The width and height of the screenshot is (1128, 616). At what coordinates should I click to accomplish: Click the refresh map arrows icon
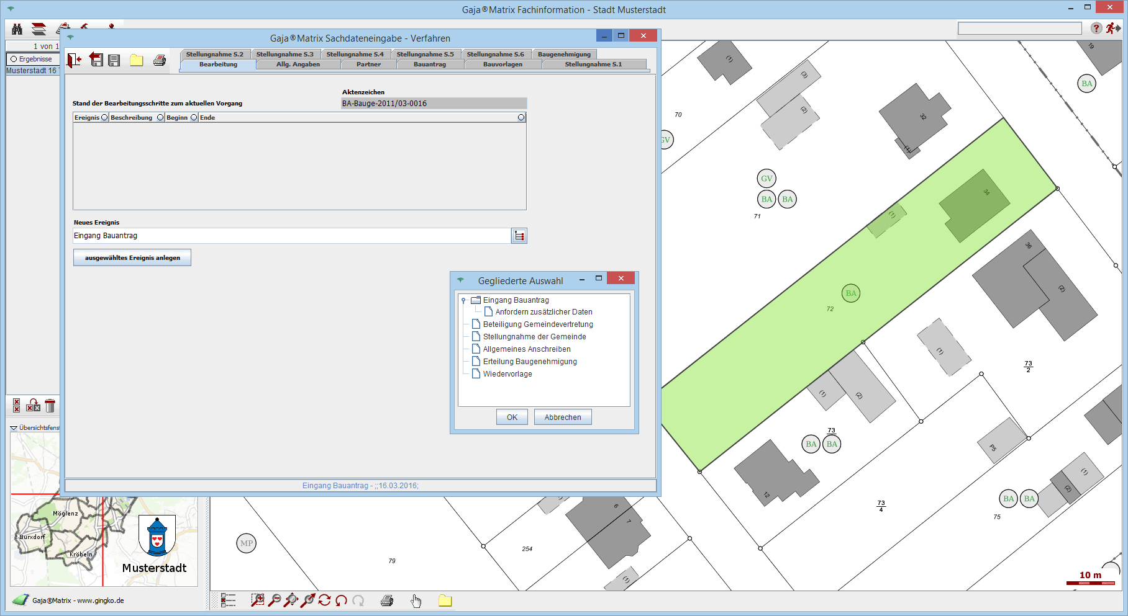point(324,600)
